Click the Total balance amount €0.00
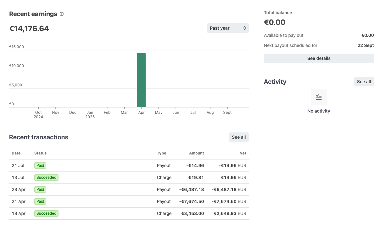This screenshot has width=379, height=227. pyautogui.click(x=275, y=22)
